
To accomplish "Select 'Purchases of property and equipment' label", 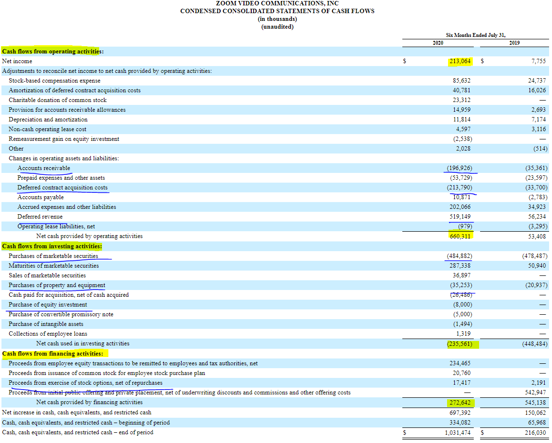I will point(57,285).
